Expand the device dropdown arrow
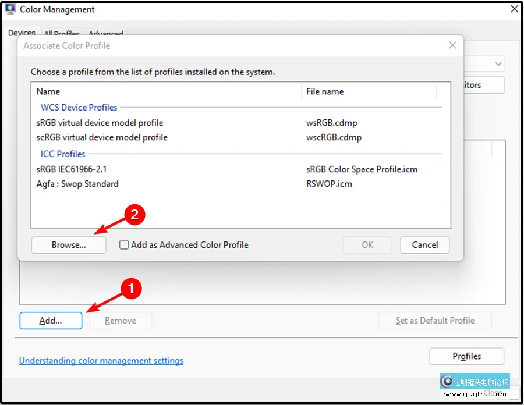 pyautogui.click(x=498, y=63)
